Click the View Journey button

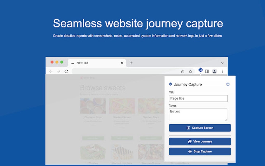pos(200,141)
